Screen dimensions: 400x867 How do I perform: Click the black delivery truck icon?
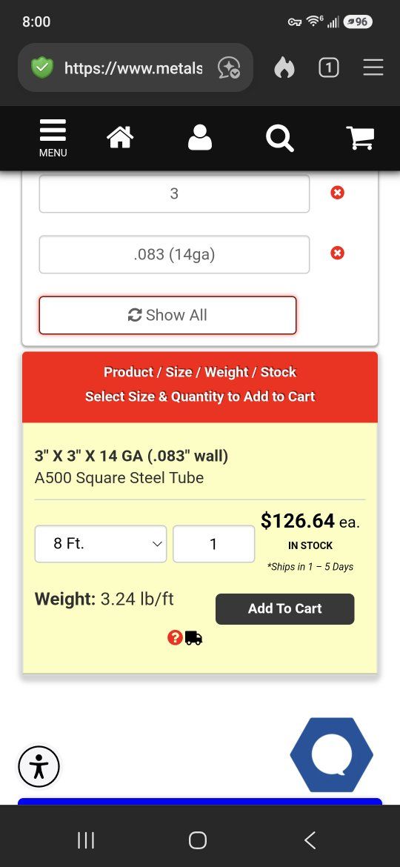tap(193, 638)
